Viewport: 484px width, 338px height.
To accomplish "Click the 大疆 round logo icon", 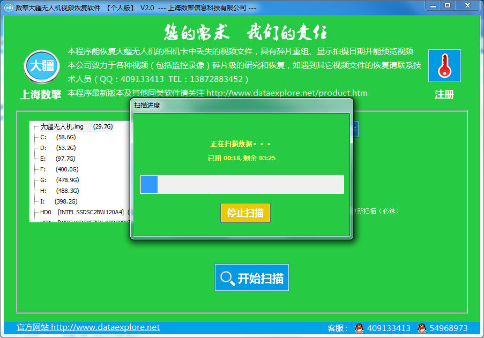I will pos(42,66).
